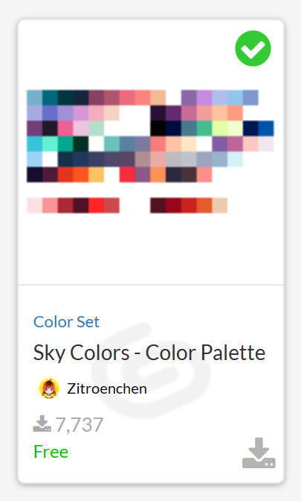
Task: Select the cyan swatch starting the fourth row
Action: 34,144
